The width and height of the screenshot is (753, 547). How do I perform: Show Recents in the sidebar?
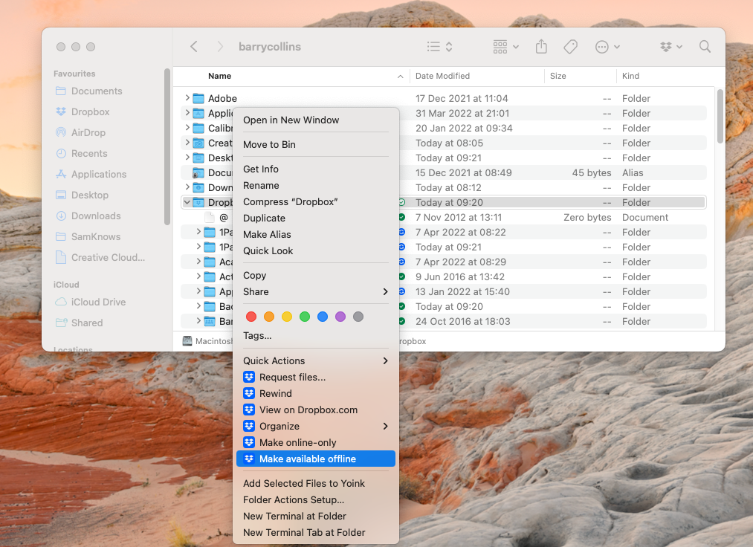coord(89,154)
